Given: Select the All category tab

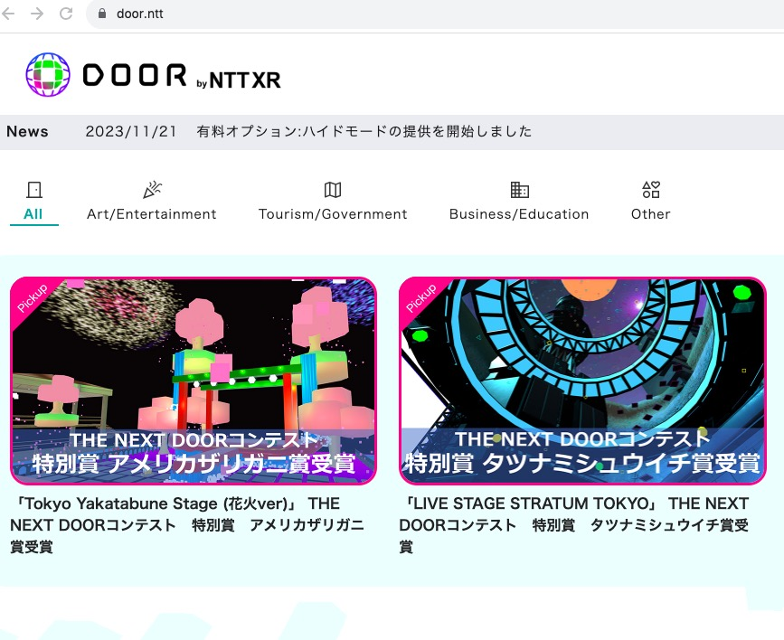Looking at the screenshot, I should (x=33, y=214).
